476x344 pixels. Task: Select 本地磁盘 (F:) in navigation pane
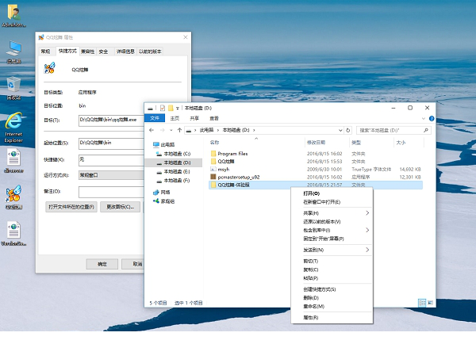coord(173,181)
